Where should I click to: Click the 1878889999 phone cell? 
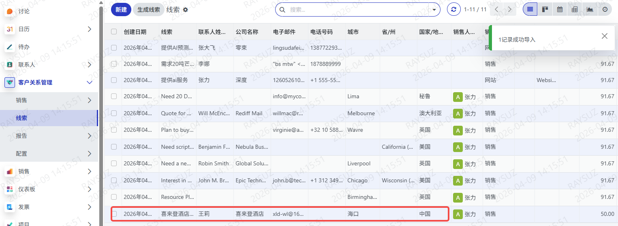click(327, 64)
